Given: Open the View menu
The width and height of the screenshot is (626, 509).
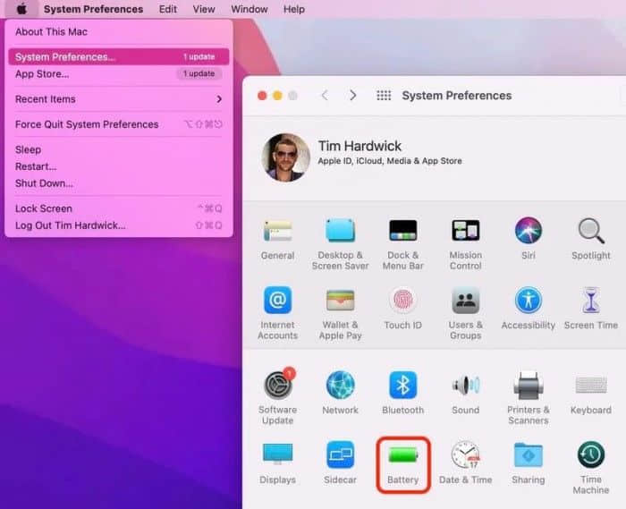Looking at the screenshot, I should [x=204, y=9].
